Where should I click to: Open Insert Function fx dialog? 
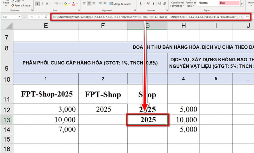[46, 17]
